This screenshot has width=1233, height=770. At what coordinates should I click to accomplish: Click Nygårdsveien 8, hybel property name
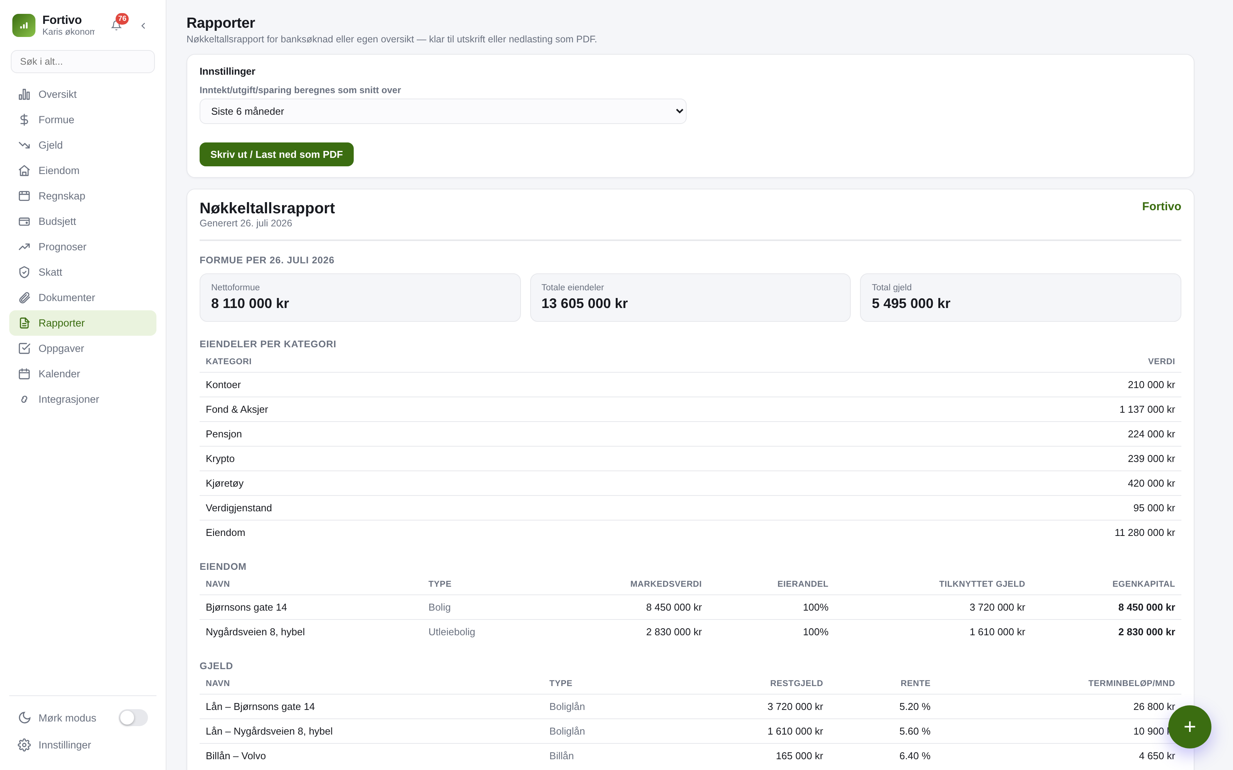click(x=255, y=632)
